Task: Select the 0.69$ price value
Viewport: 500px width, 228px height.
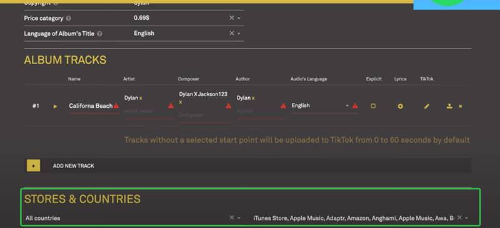Action: pos(141,18)
